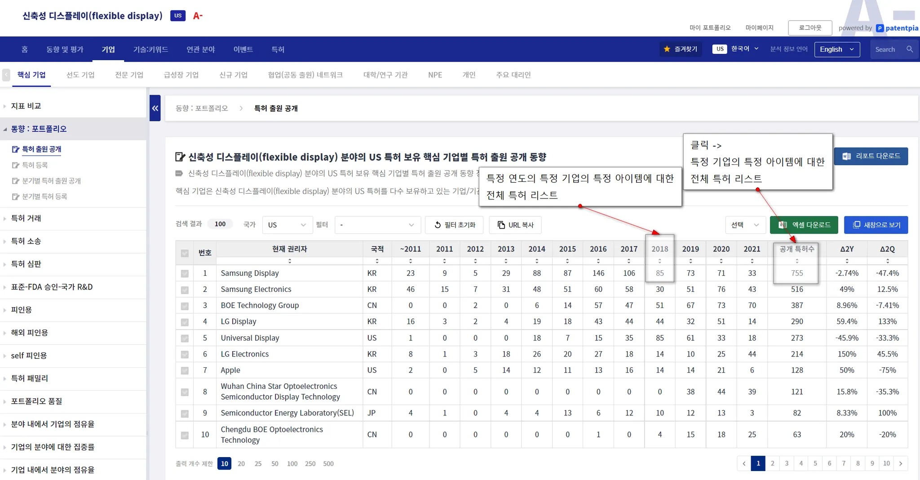The width and height of the screenshot is (920, 480).
Task: Toggle the checkbox for BOE Technology Group row
Action: (185, 306)
